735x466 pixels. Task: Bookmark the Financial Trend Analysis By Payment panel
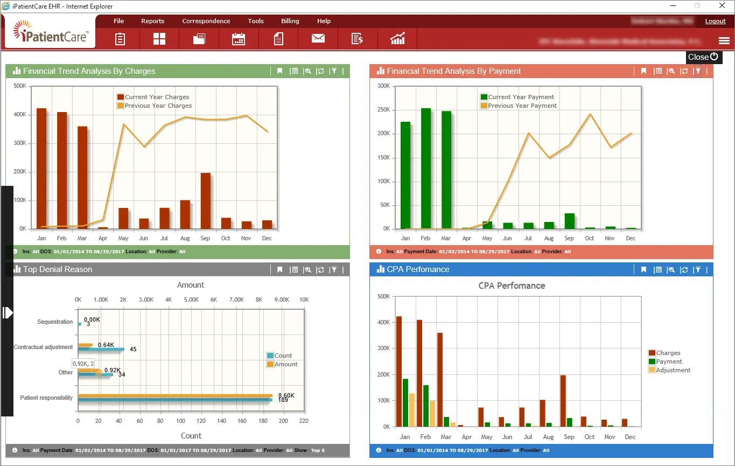pyautogui.click(x=643, y=71)
